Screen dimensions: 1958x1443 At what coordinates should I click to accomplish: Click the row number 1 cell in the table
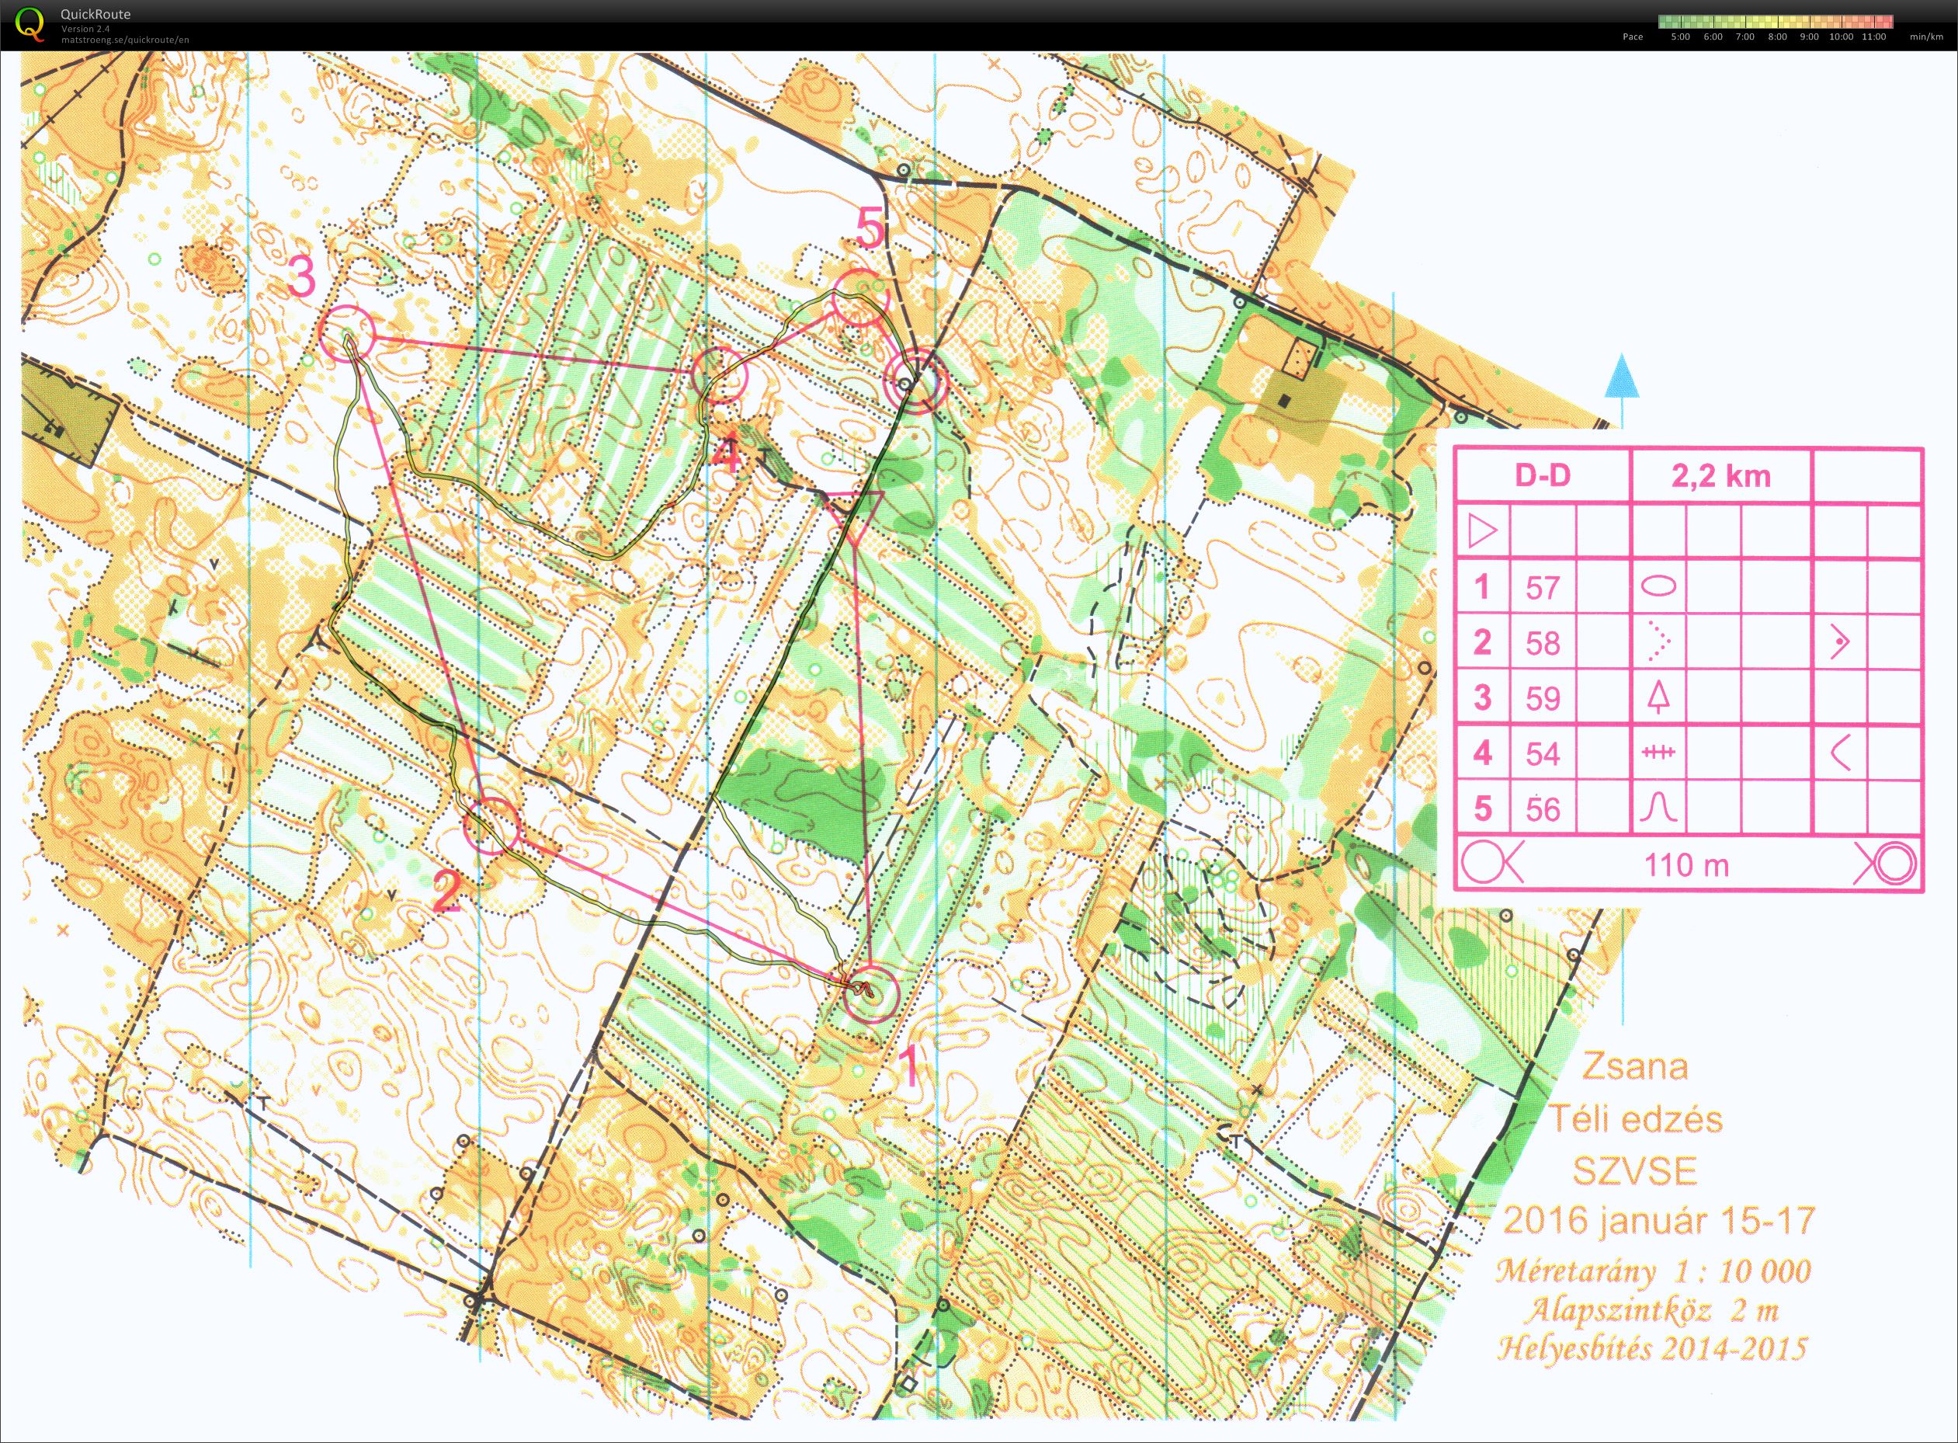coord(1483,586)
